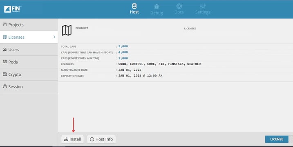The image size is (293, 147).
Task: Click the large map product icon
Action: click(67, 31)
